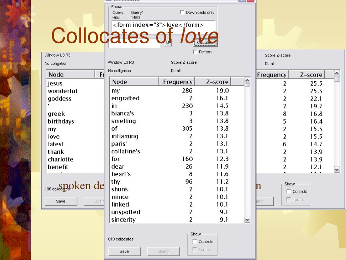
Task: Select the 'for' collocate row
Action: [x=177, y=159]
